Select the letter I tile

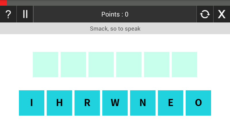tap(32, 103)
